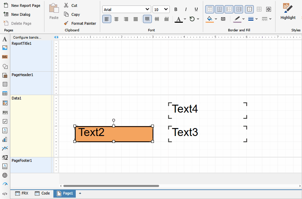Choose the Table object in toolbox
Viewport: 302px width, 199px height.
(5, 94)
